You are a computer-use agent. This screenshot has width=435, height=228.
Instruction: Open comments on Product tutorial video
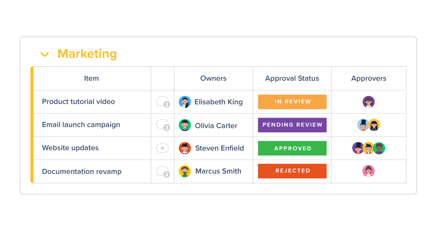[x=163, y=102]
